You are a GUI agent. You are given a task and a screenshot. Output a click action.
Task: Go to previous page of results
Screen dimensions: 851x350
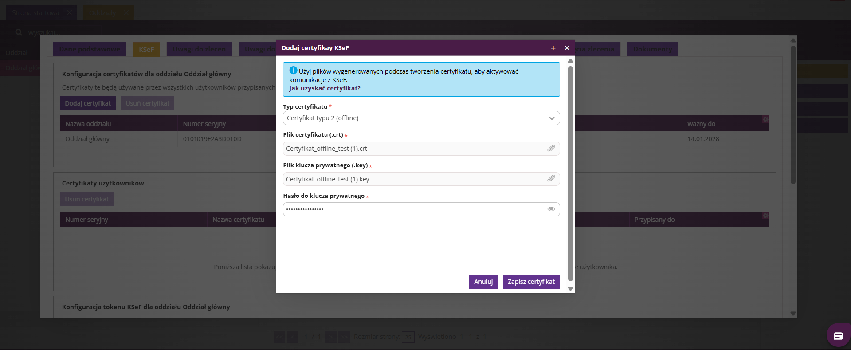292,337
